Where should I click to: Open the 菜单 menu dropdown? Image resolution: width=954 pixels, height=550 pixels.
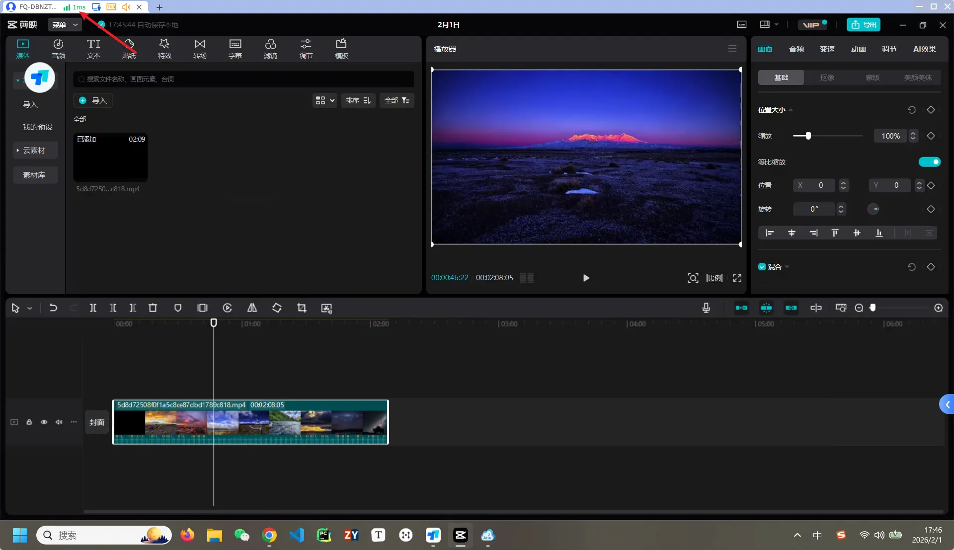(x=65, y=24)
